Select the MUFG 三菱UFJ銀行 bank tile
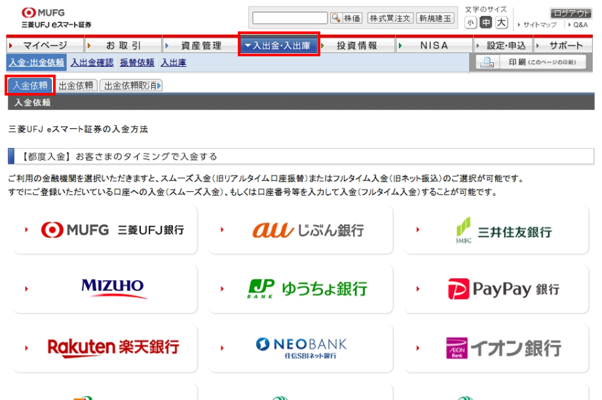 tap(105, 230)
